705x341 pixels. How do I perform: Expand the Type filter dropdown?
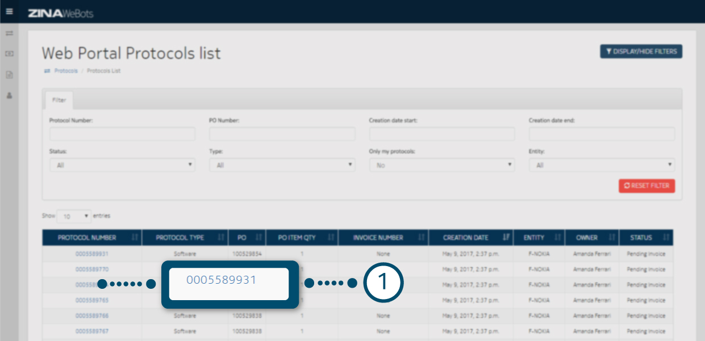click(282, 165)
